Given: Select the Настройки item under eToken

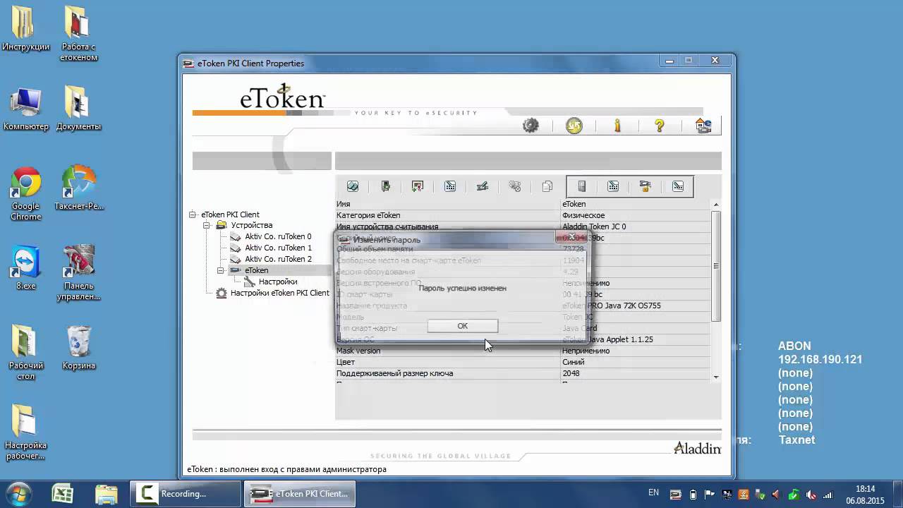Looking at the screenshot, I should [277, 282].
